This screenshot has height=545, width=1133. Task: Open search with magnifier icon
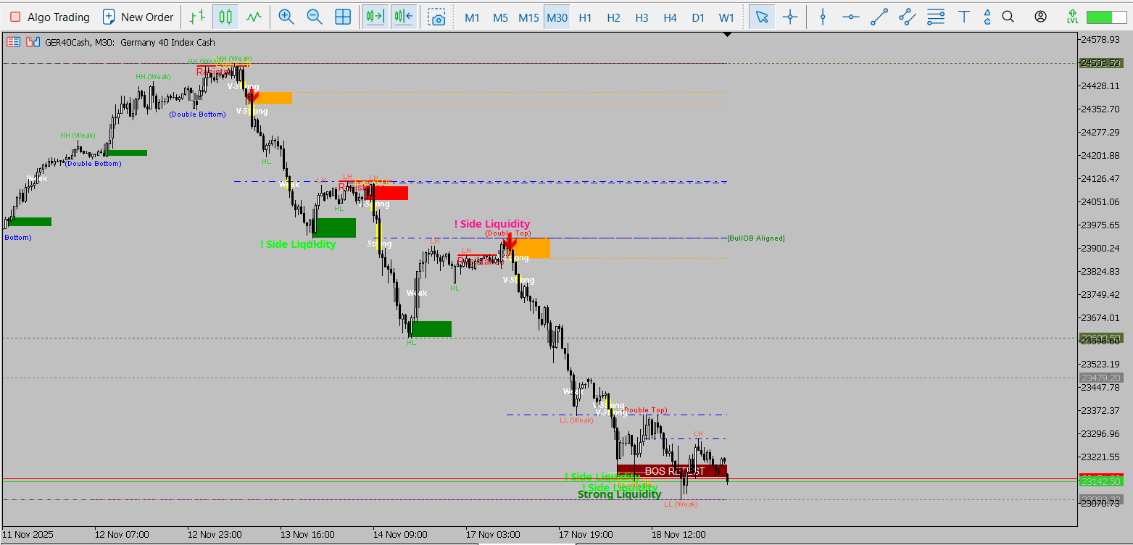click(x=1008, y=17)
